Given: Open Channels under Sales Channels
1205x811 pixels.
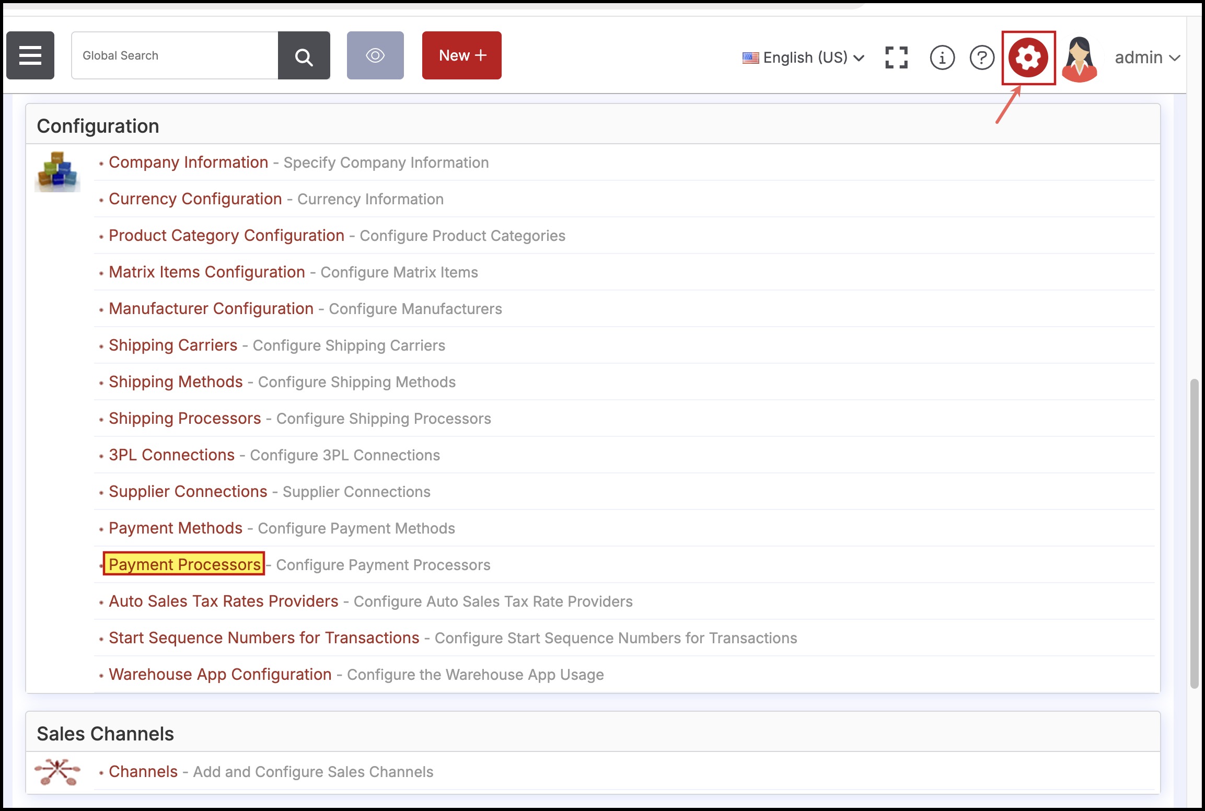Looking at the screenshot, I should click(x=143, y=771).
